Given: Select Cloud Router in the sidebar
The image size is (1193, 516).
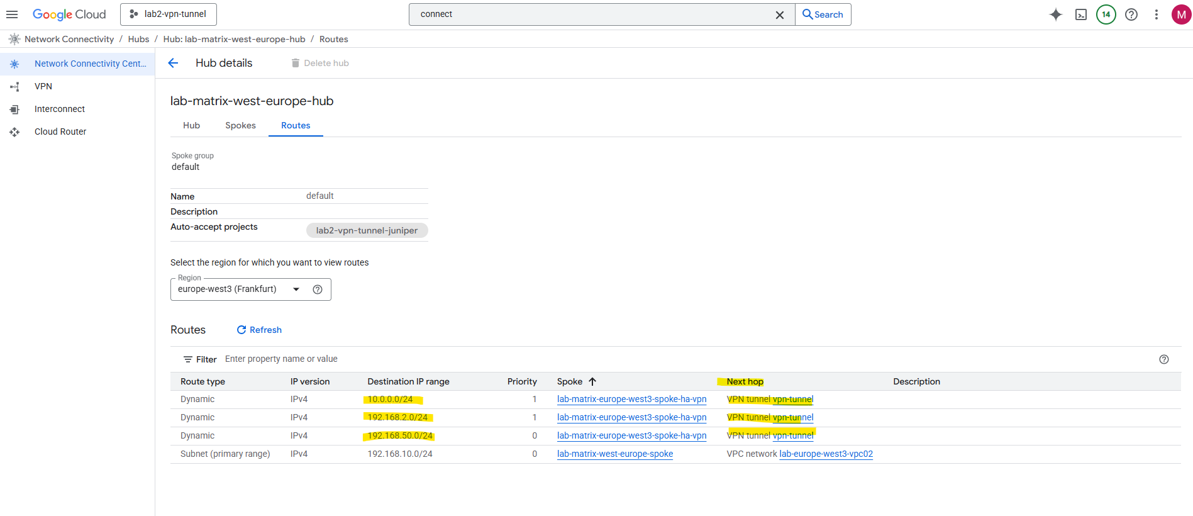Looking at the screenshot, I should point(60,132).
